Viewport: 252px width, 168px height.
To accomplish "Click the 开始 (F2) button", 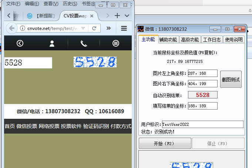I will tap(165, 143).
